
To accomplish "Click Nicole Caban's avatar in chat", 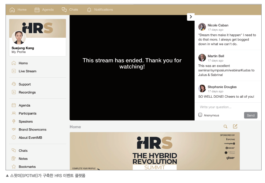I will [202, 27].
